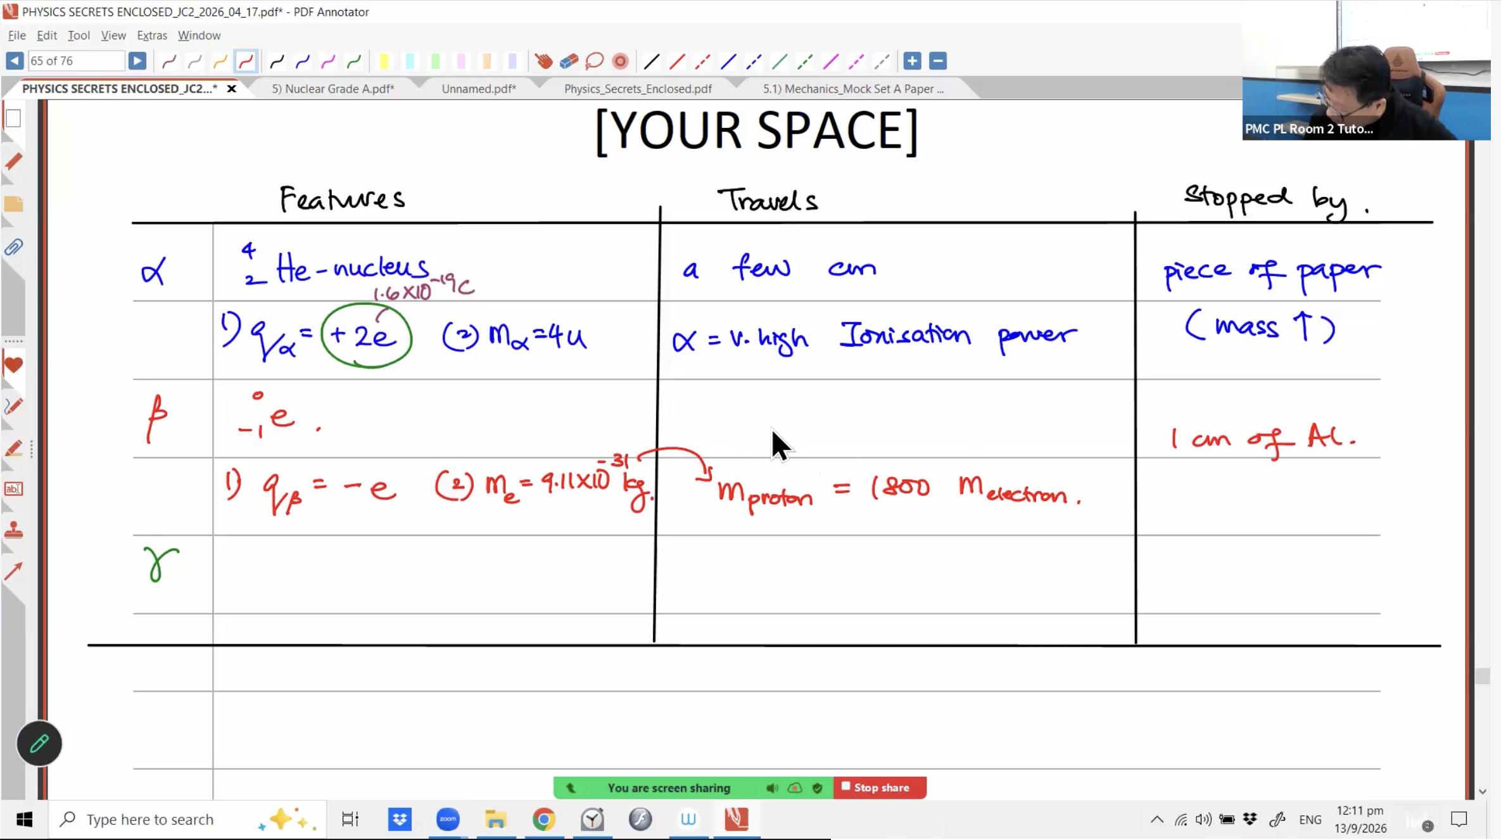Select the orange pen preset
The image size is (1501, 840).
click(x=220, y=61)
